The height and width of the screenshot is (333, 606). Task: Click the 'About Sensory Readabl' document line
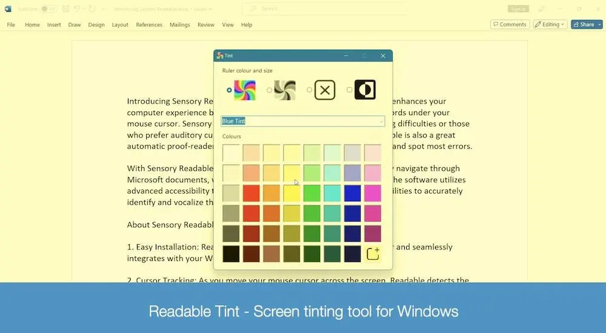tap(170, 225)
